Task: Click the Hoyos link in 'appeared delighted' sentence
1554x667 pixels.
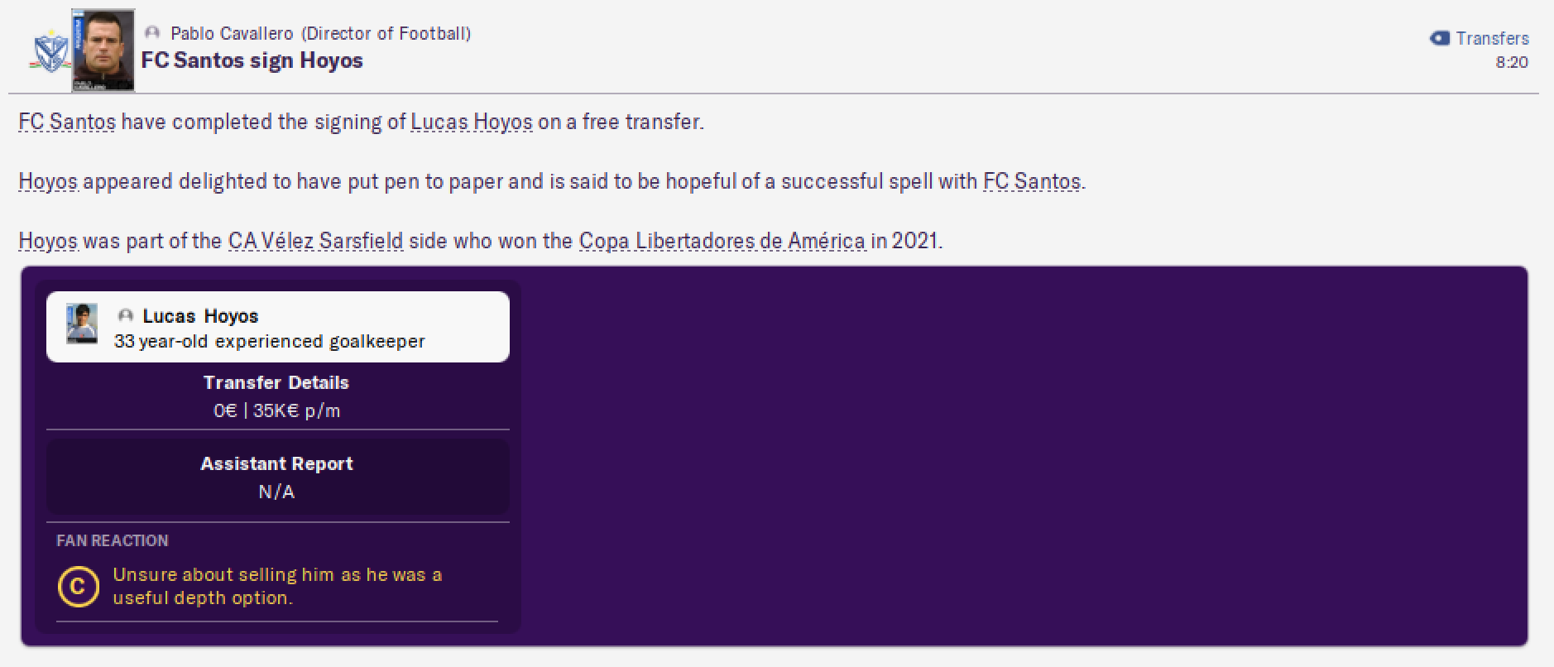Action: [x=48, y=181]
